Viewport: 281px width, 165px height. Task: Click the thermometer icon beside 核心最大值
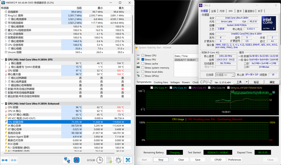(6, 74)
